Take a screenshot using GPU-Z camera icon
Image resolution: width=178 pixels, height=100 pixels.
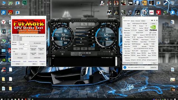click(152, 20)
